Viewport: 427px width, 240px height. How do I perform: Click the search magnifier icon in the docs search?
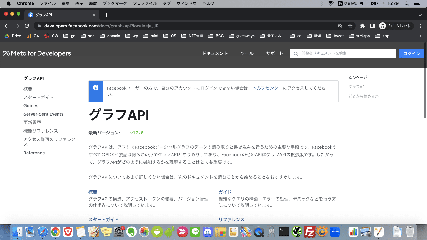(296, 54)
